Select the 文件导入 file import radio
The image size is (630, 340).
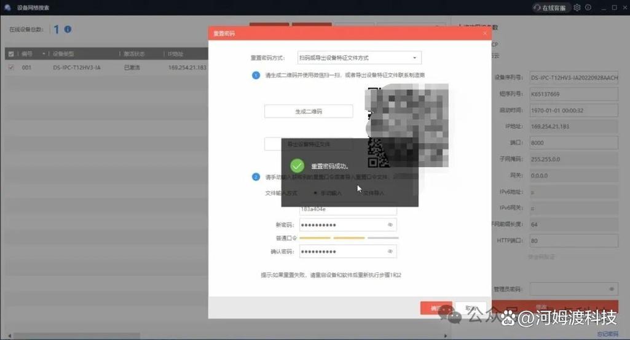point(360,193)
